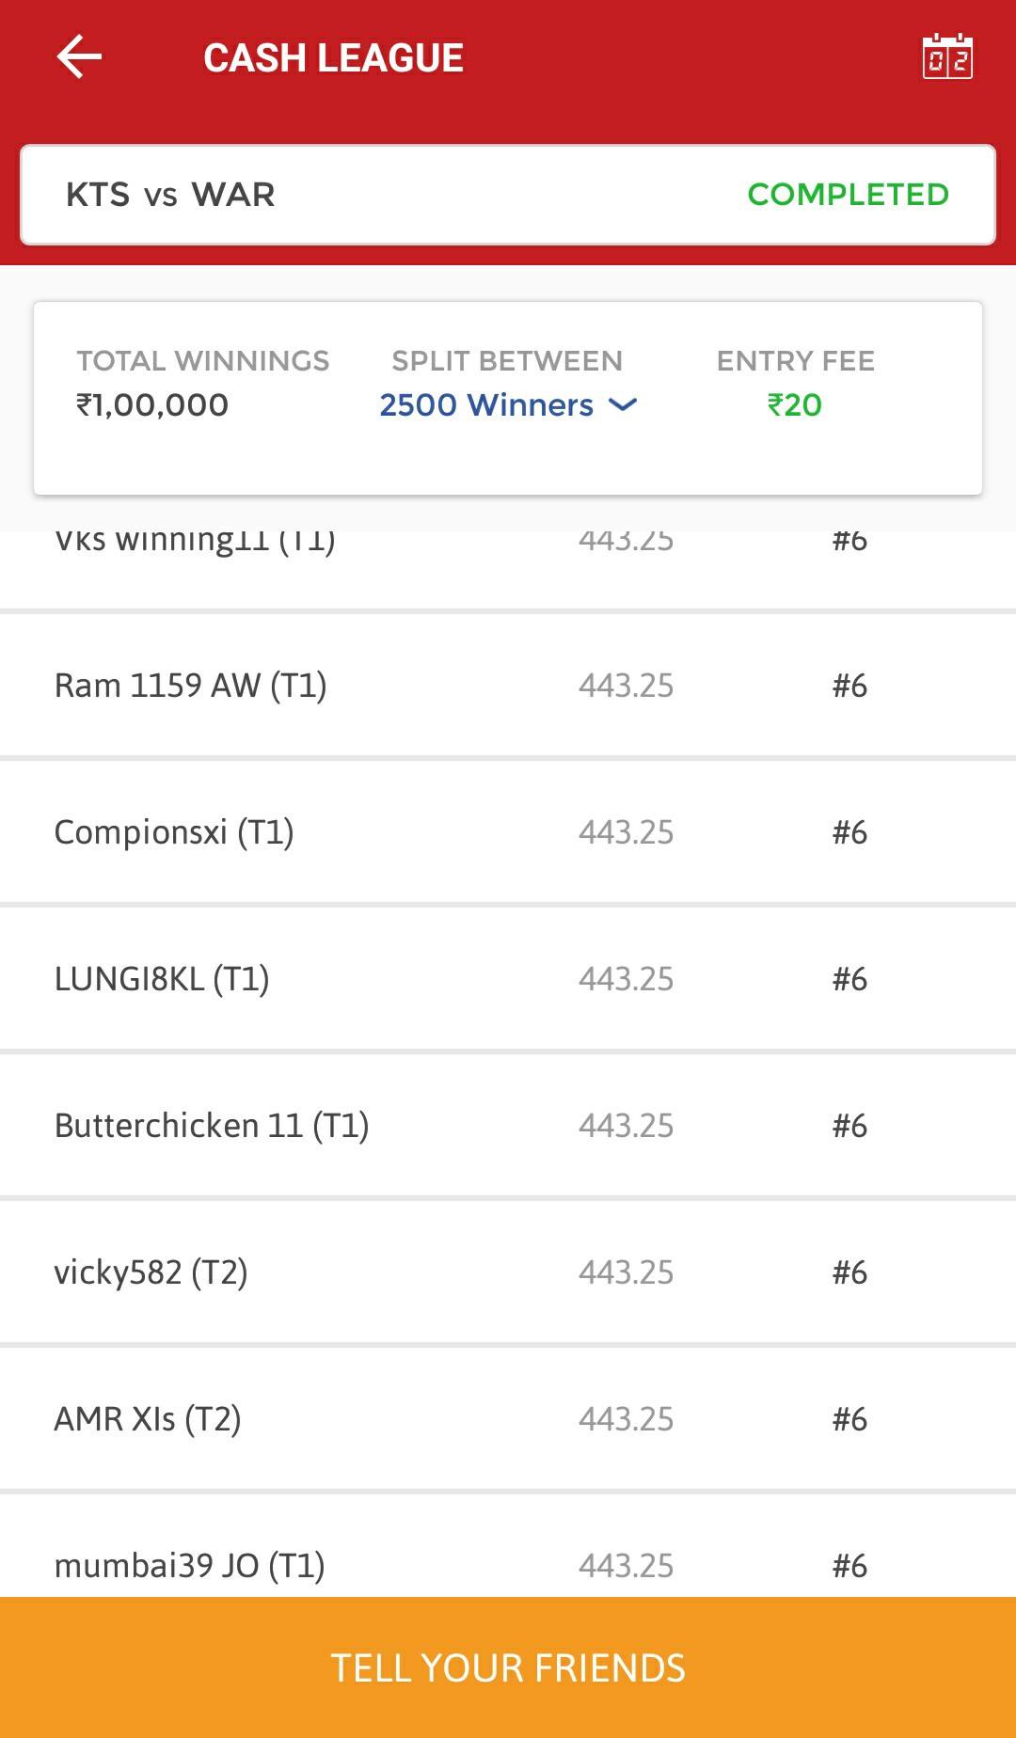Go back using the arrow icon

click(79, 57)
